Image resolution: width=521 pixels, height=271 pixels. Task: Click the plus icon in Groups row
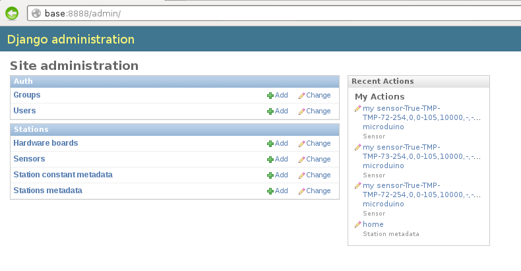click(270, 96)
